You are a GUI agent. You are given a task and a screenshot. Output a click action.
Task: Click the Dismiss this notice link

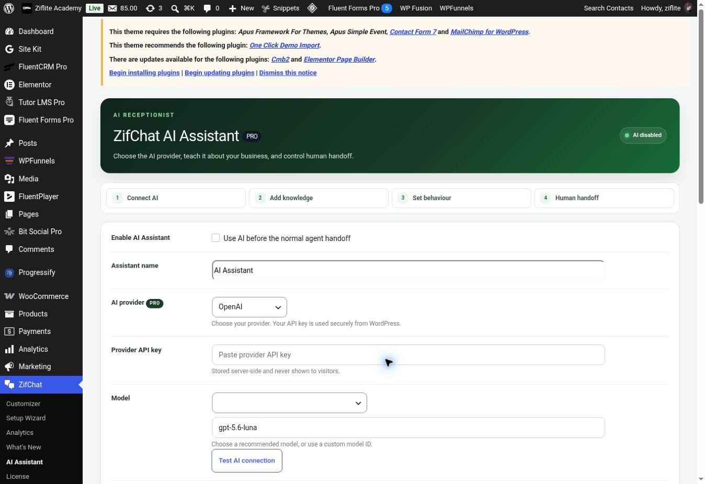(288, 73)
